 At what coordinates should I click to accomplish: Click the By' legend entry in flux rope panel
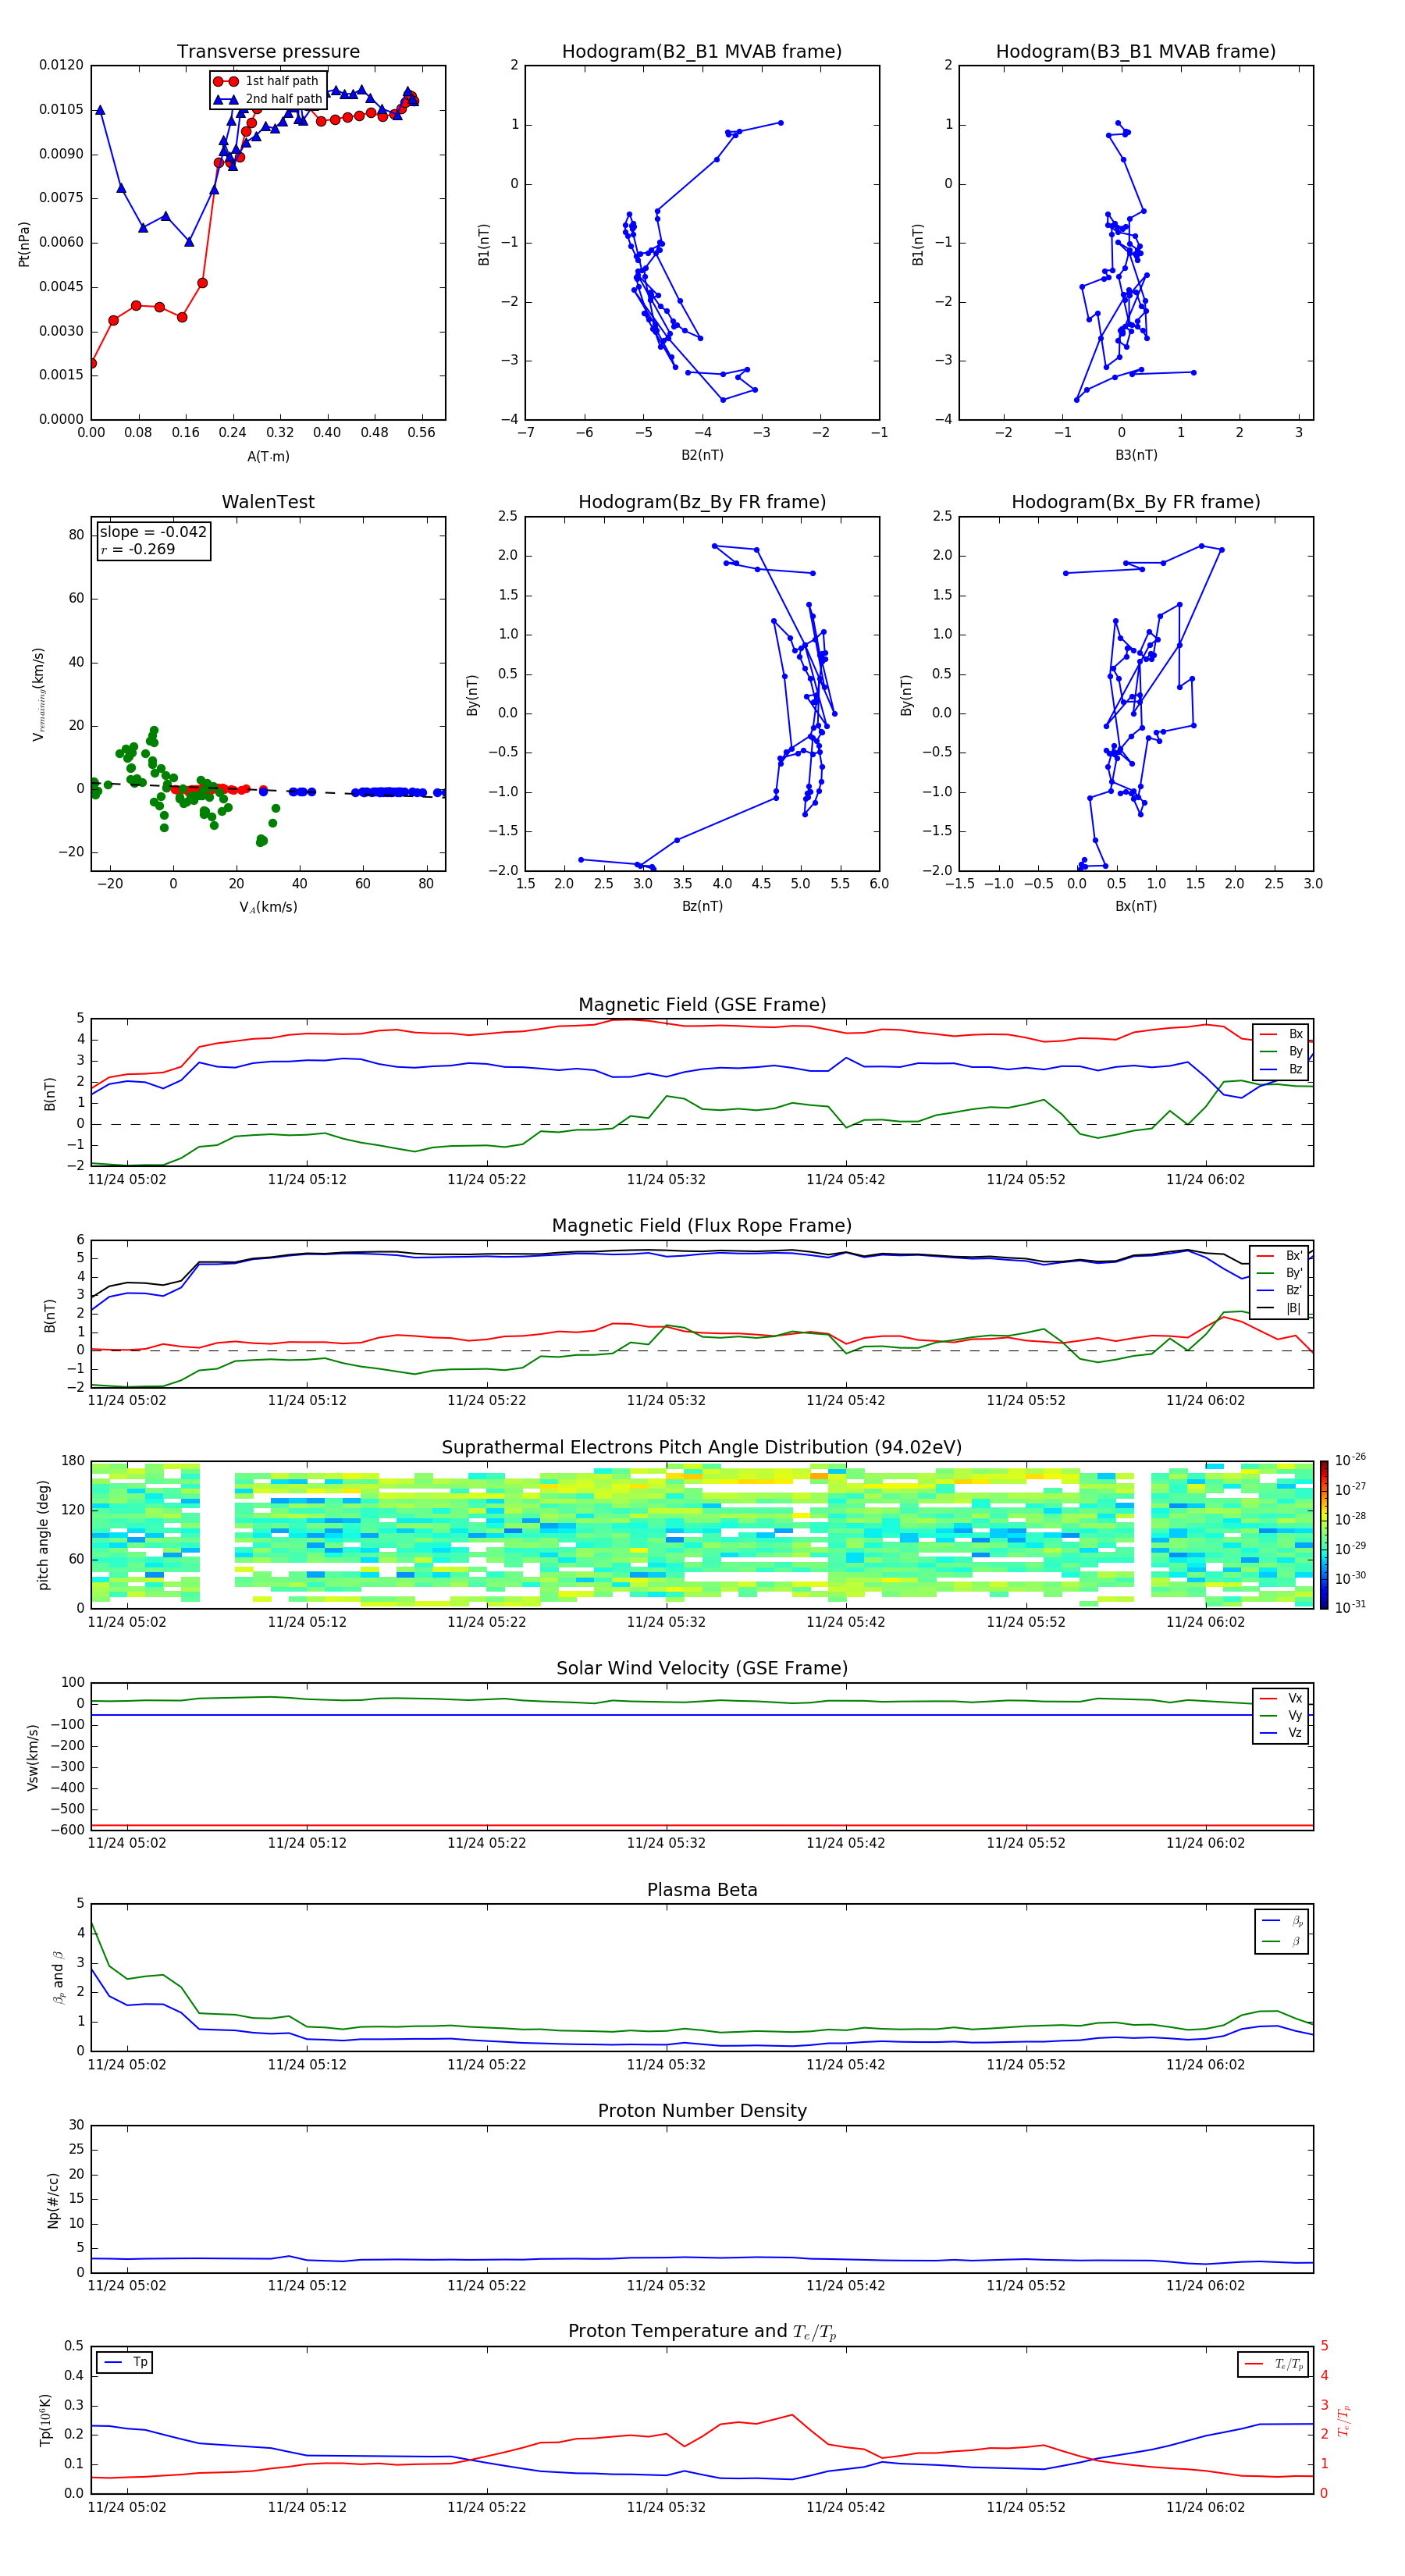(1280, 1273)
